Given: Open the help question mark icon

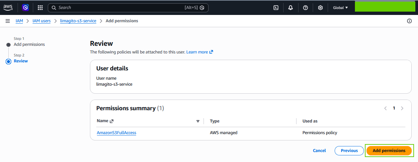Looking at the screenshot, I should (305, 8).
